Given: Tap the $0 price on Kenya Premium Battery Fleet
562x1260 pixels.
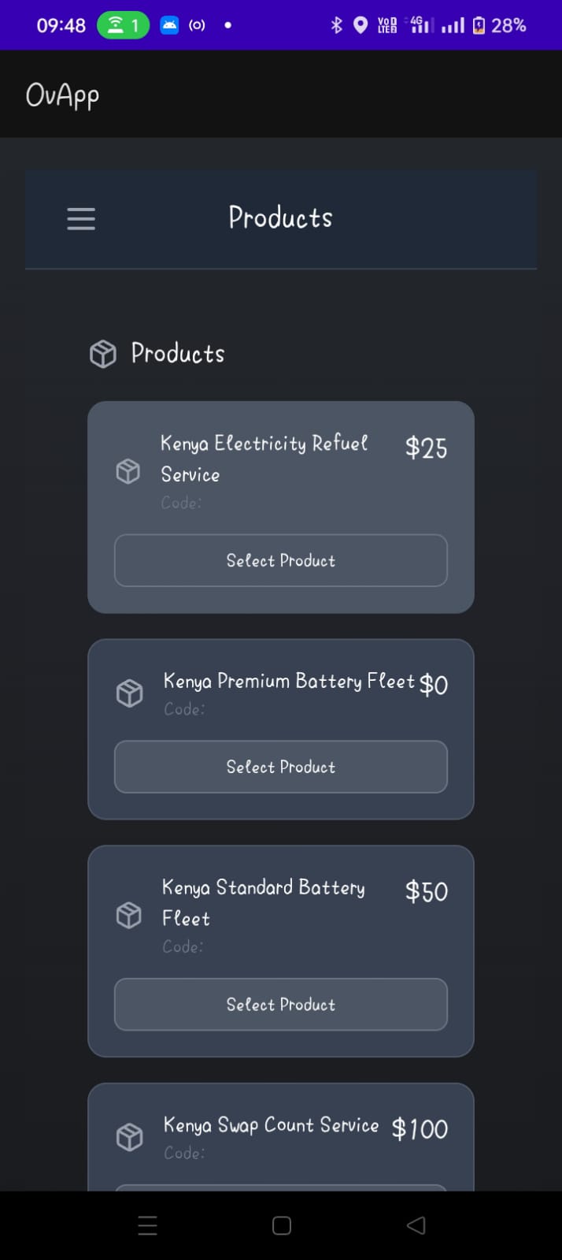Looking at the screenshot, I should click(x=434, y=684).
